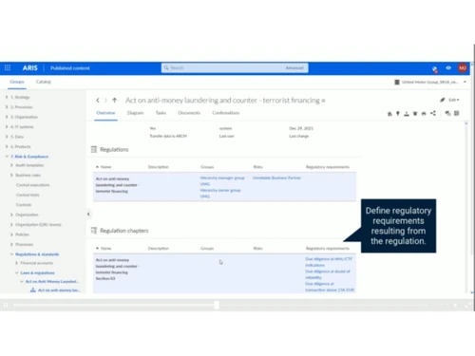Click the ARIS logo
Viewport: 475px width, 356px height.
[x=30, y=67]
